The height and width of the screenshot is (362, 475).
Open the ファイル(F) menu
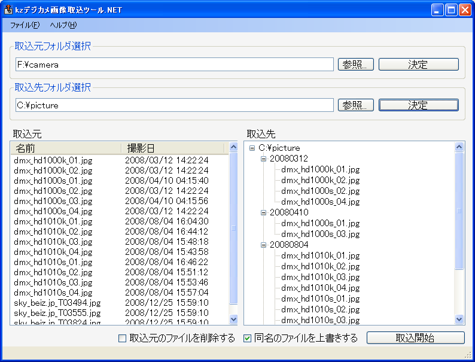click(x=25, y=25)
